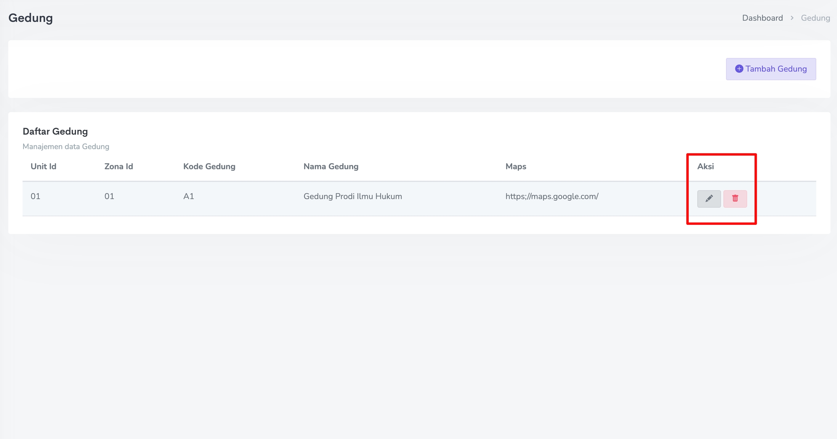Click the Maps column header
837x439 pixels.
pos(515,166)
